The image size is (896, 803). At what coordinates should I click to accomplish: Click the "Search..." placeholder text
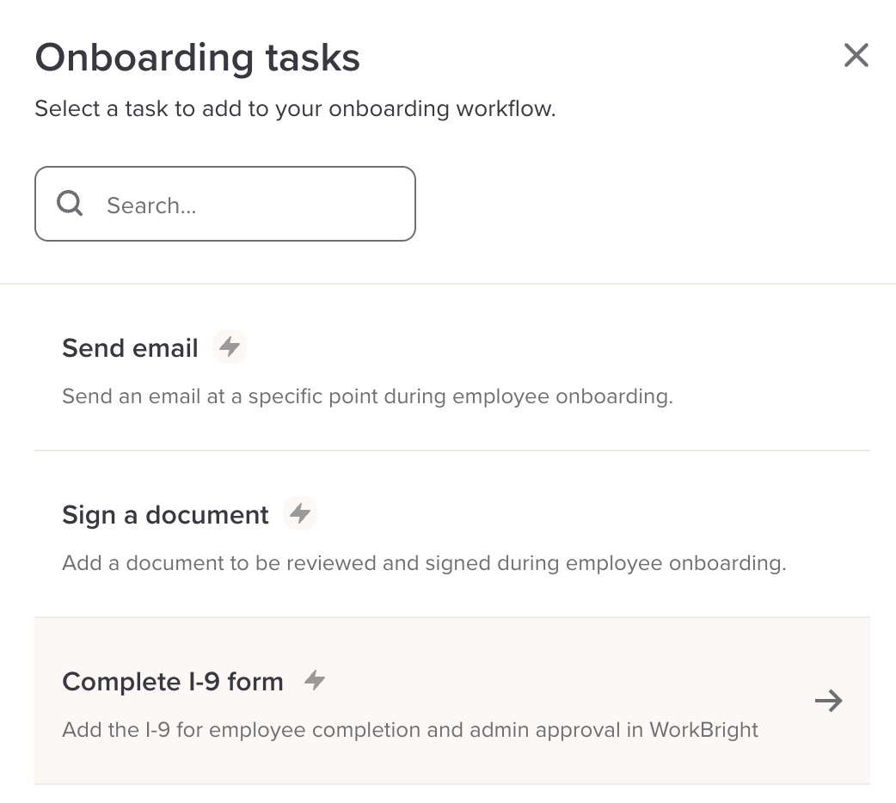[151, 205]
